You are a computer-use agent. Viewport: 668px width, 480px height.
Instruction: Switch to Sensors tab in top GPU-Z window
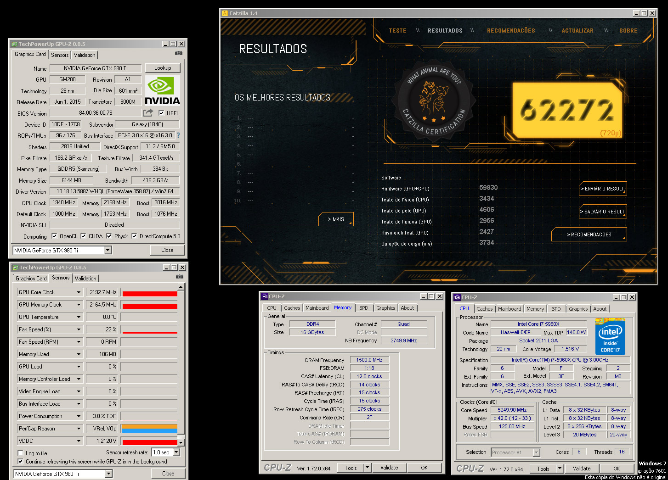click(x=60, y=55)
